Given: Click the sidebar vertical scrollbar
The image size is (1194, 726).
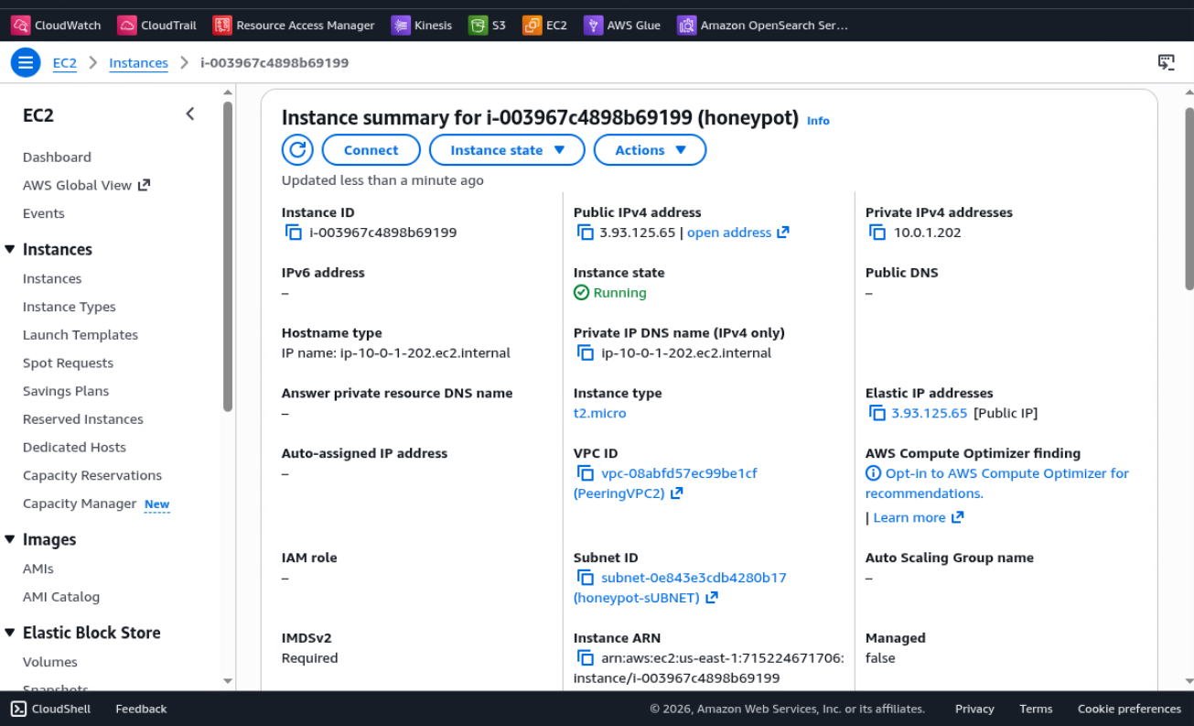Looking at the screenshot, I should [228, 256].
